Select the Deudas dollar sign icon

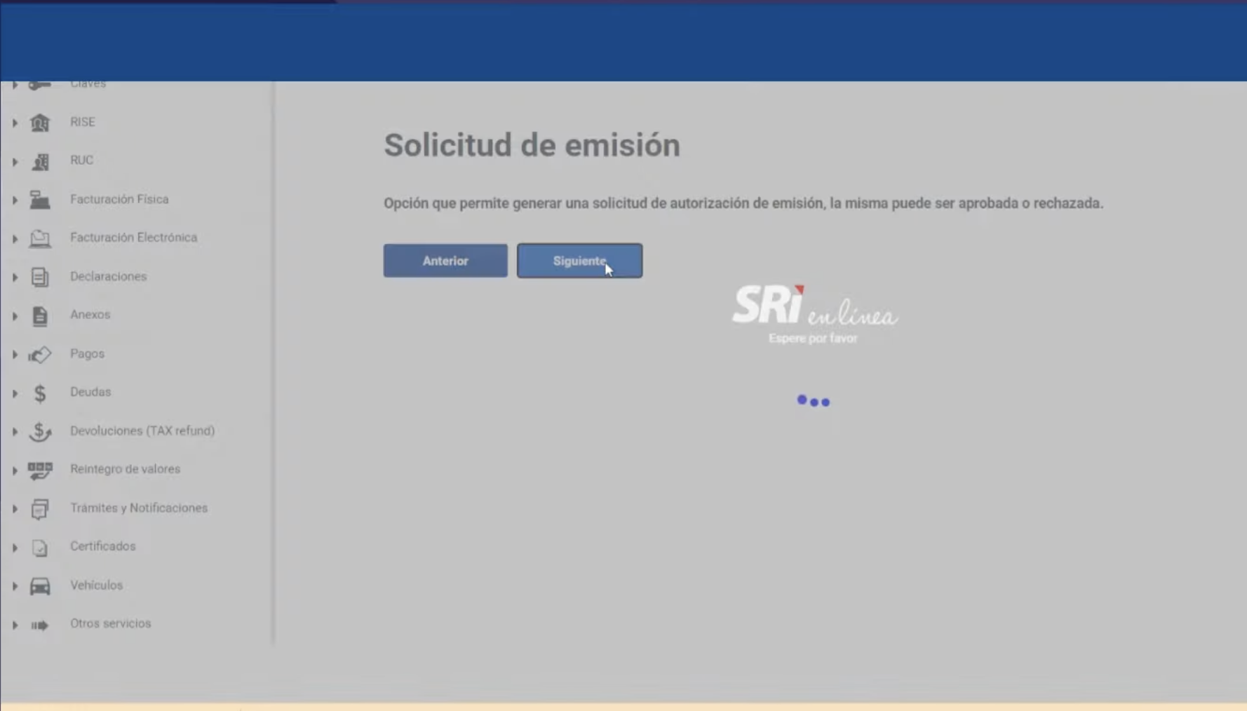(x=40, y=392)
